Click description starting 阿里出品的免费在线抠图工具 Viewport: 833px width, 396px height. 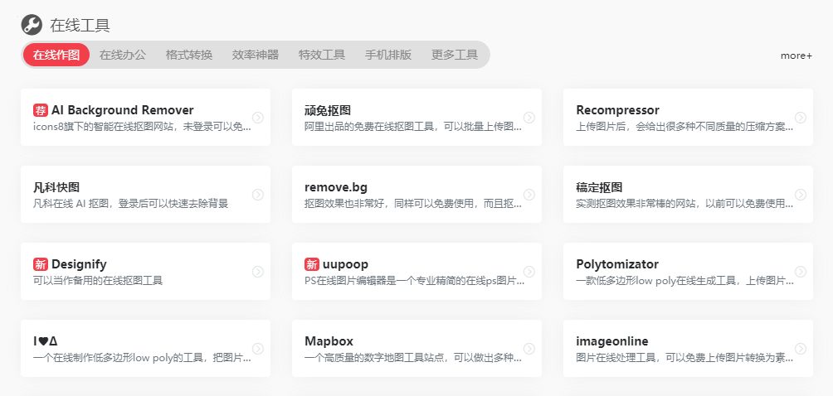point(413,127)
